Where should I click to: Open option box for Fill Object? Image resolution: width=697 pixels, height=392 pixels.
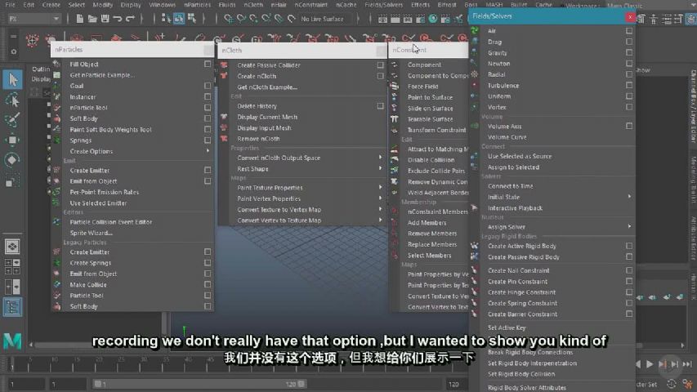pos(208,64)
